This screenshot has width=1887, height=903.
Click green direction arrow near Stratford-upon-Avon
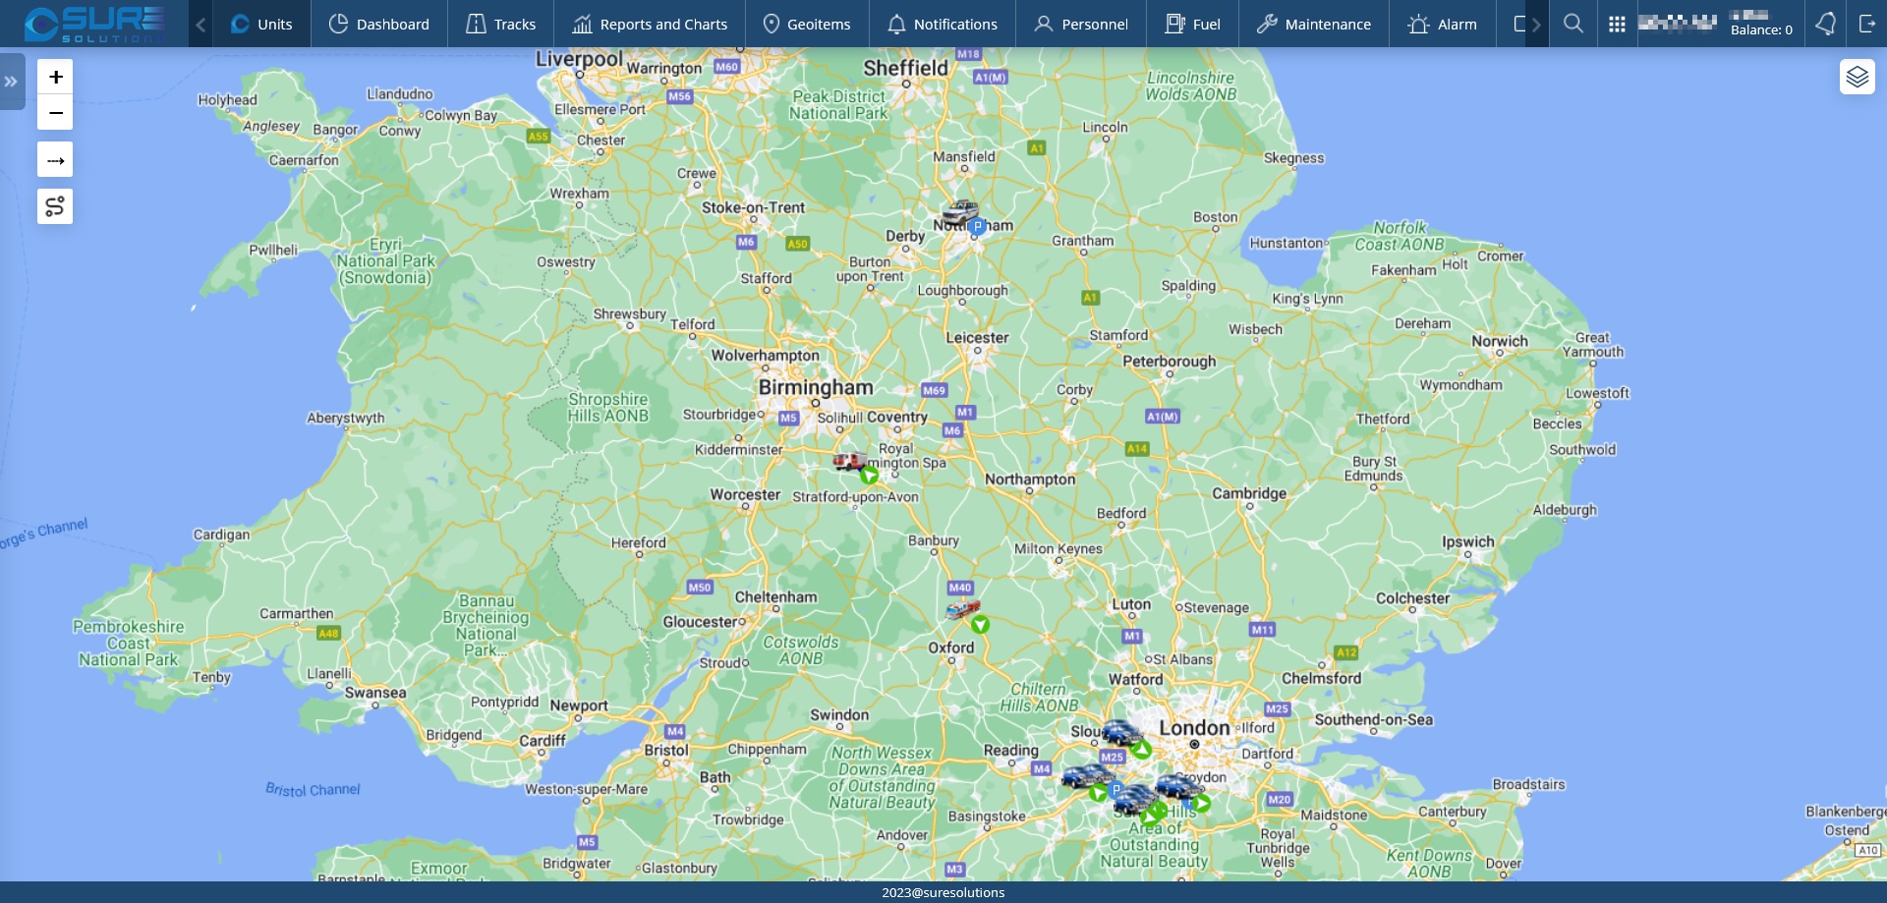tap(869, 476)
